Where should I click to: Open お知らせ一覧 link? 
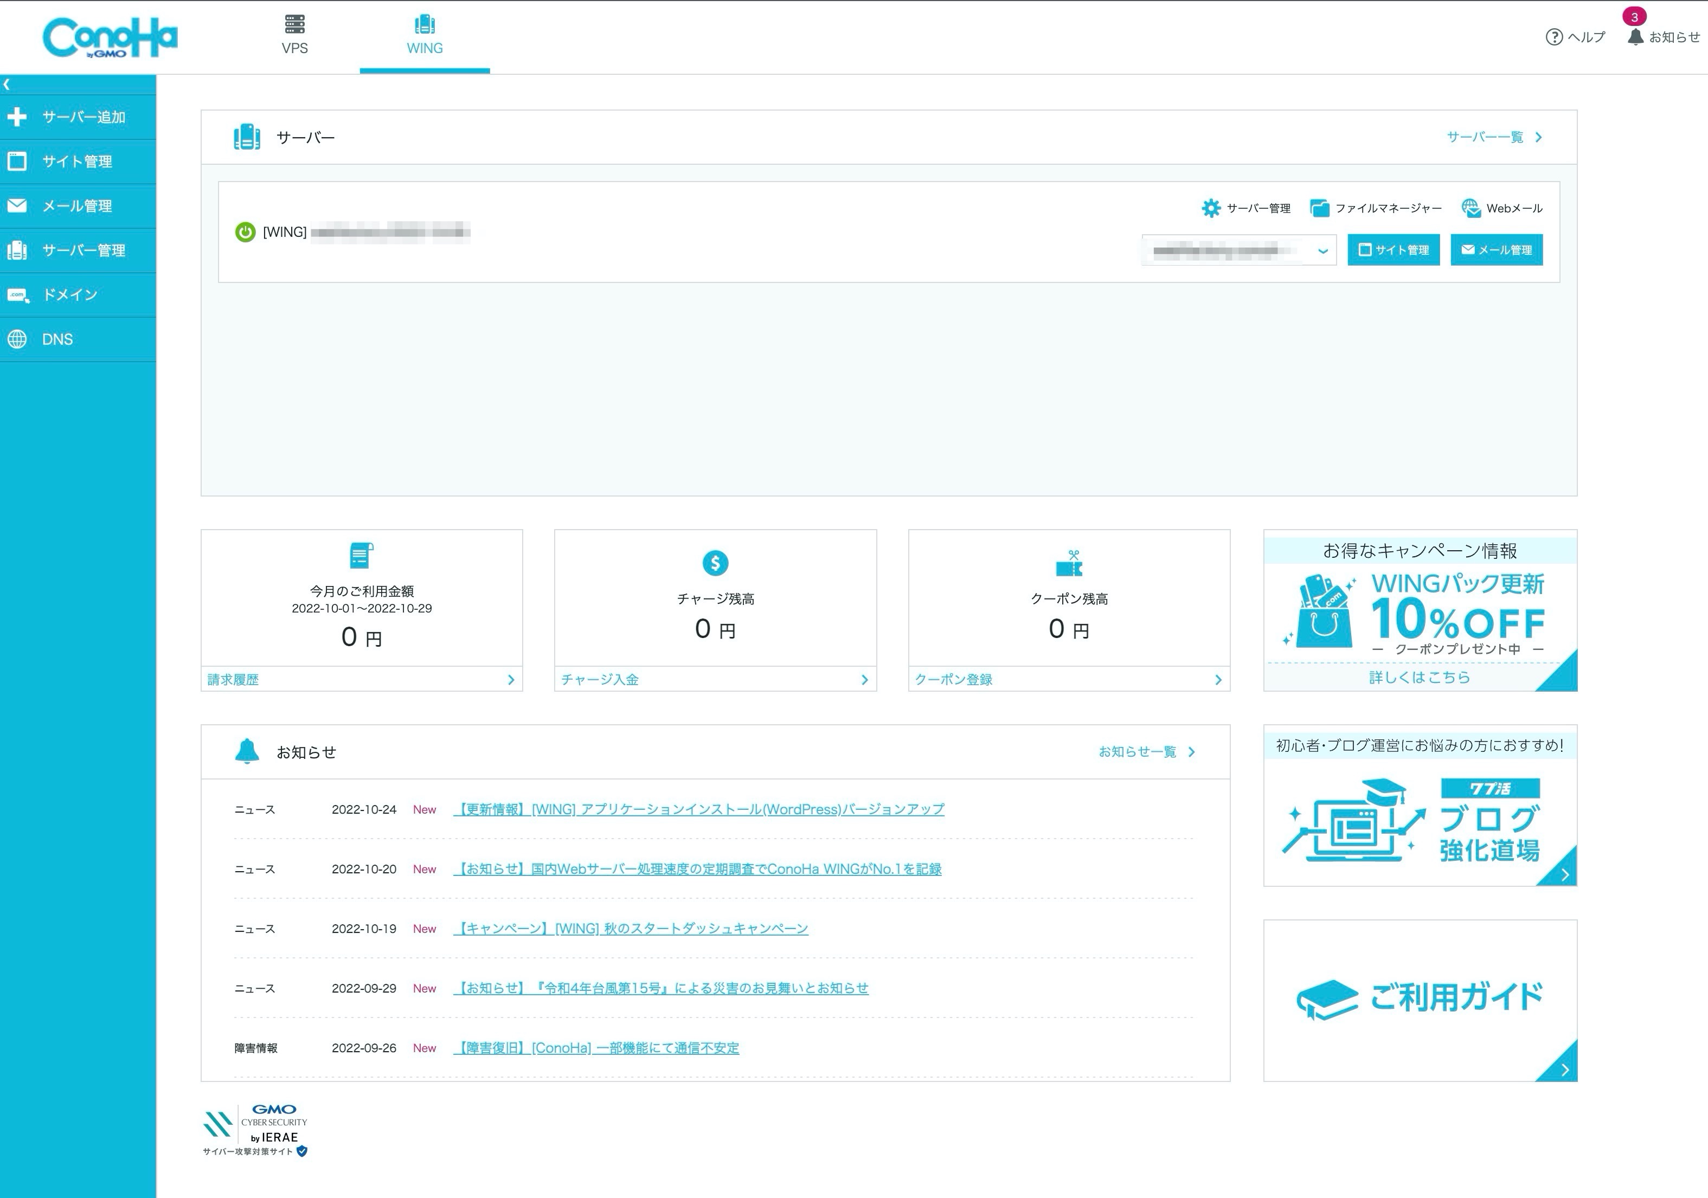tap(1138, 752)
